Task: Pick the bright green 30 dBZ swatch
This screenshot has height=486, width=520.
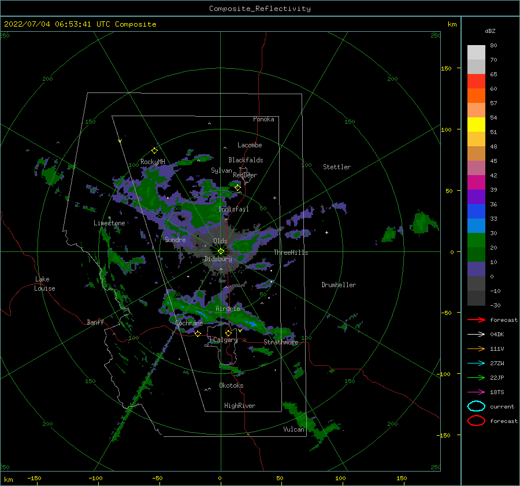Action: (x=476, y=240)
